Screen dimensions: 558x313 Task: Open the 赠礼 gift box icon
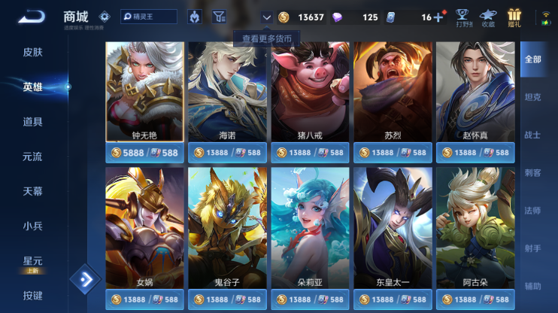tap(514, 18)
